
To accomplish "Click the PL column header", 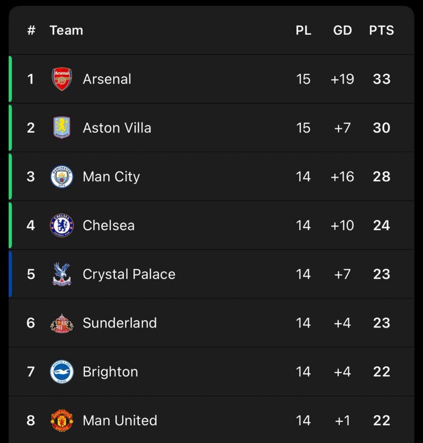I will click(303, 30).
